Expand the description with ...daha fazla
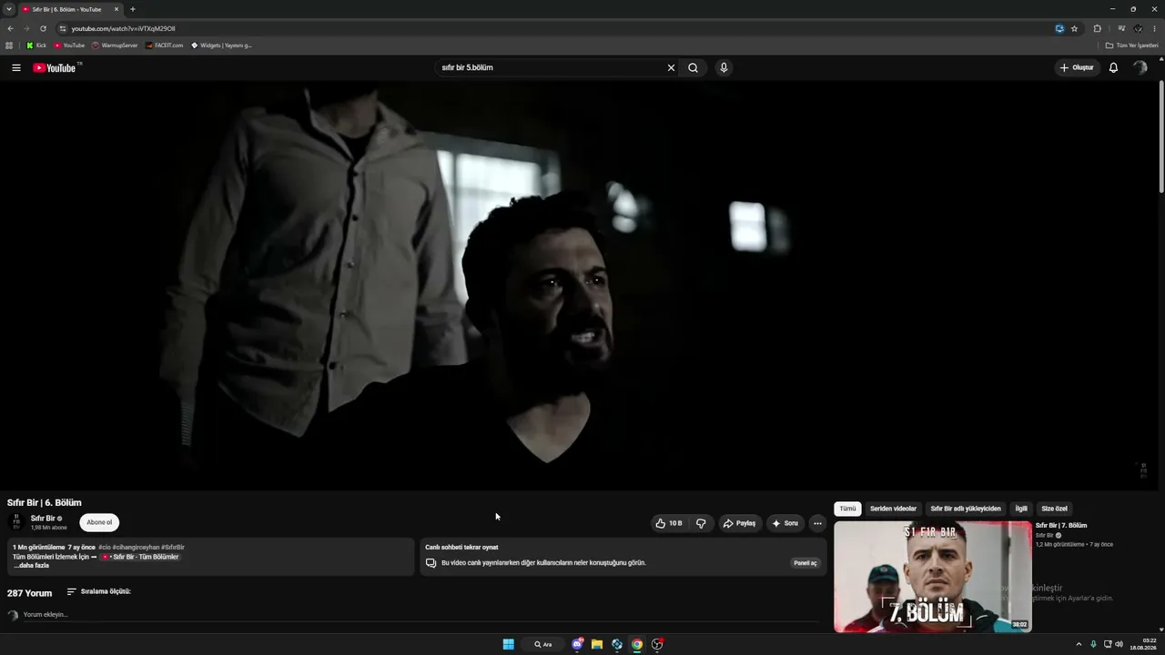Viewport: 1165px width, 655px height. (x=31, y=566)
